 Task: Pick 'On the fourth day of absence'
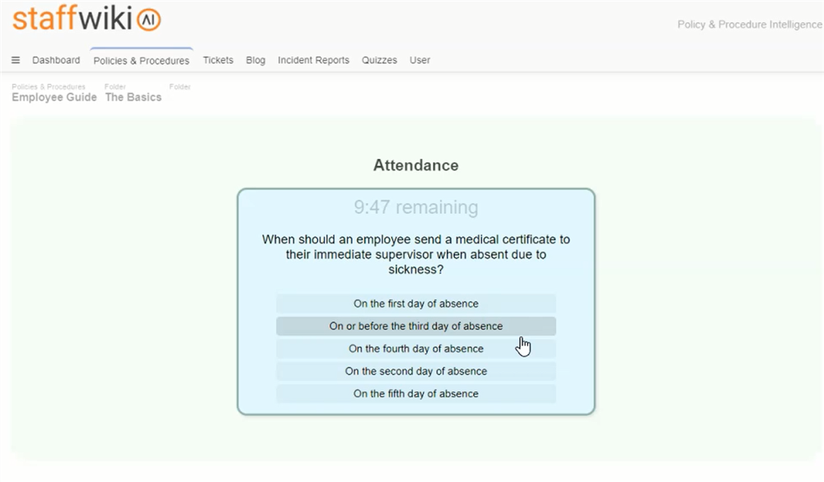[416, 349]
